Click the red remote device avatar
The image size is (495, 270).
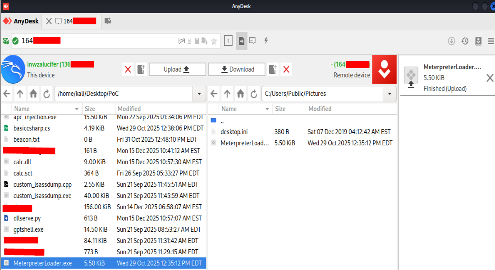384,69
